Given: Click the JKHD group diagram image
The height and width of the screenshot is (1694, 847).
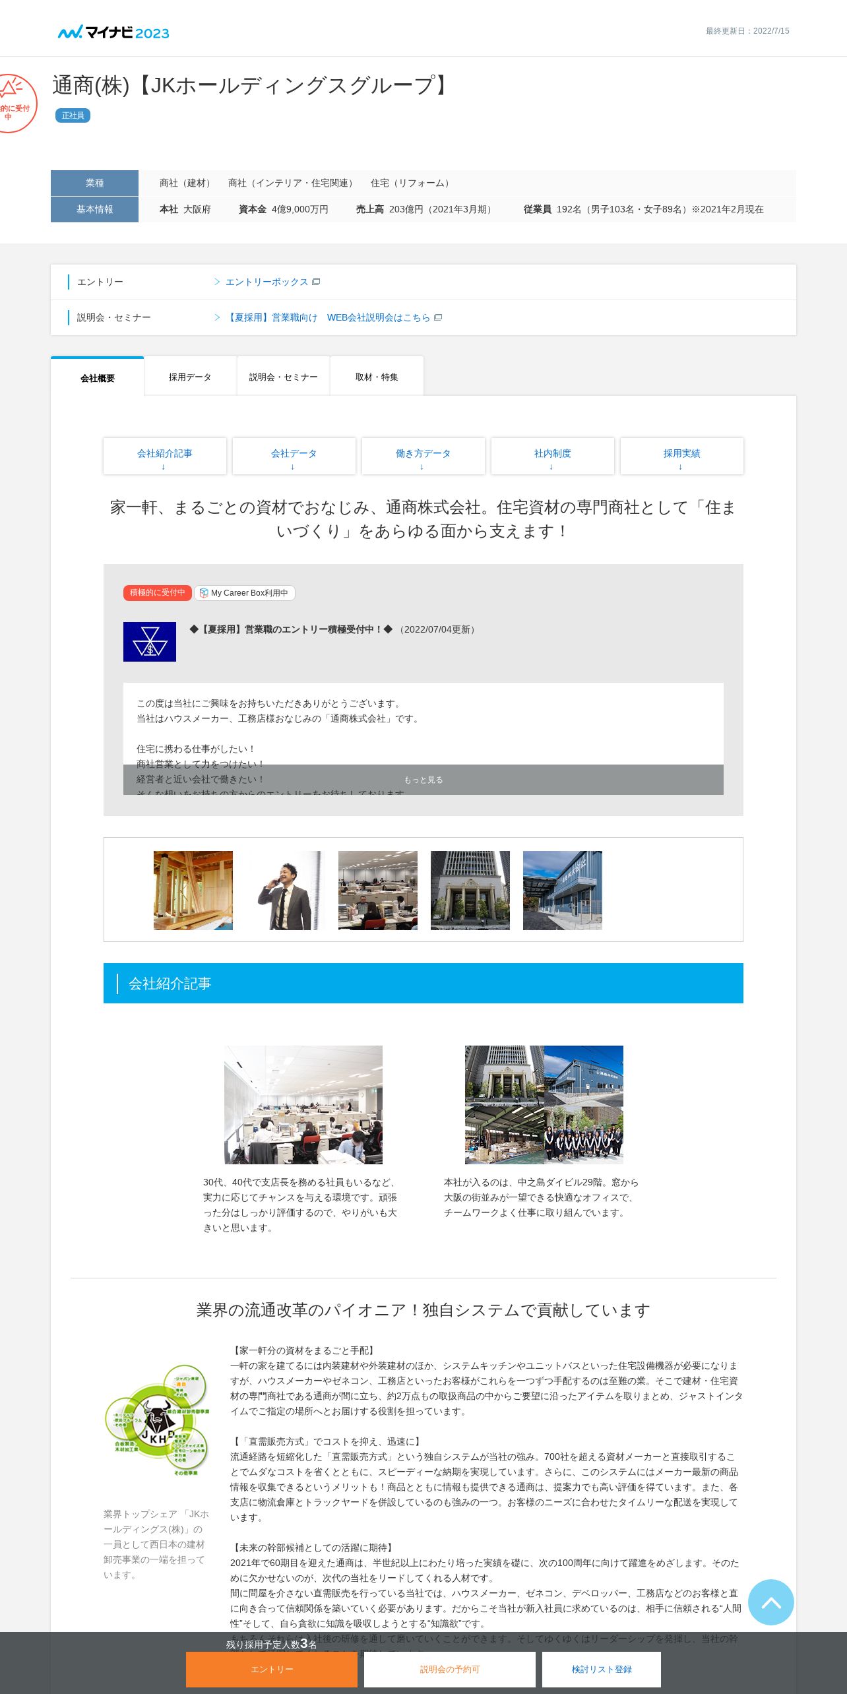Looking at the screenshot, I should pos(157,1419).
